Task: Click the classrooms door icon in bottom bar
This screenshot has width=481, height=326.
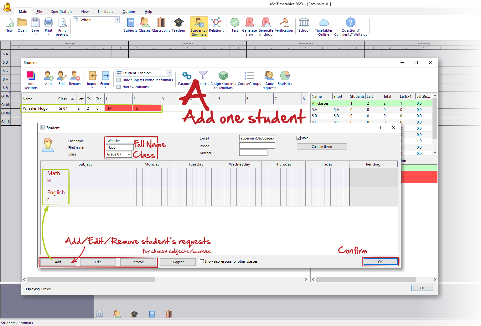Action: coord(168,314)
